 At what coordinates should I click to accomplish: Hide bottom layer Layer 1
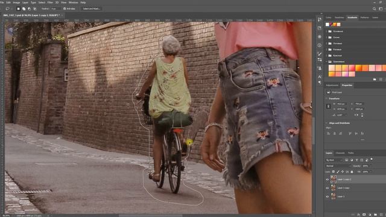[327, 197]
